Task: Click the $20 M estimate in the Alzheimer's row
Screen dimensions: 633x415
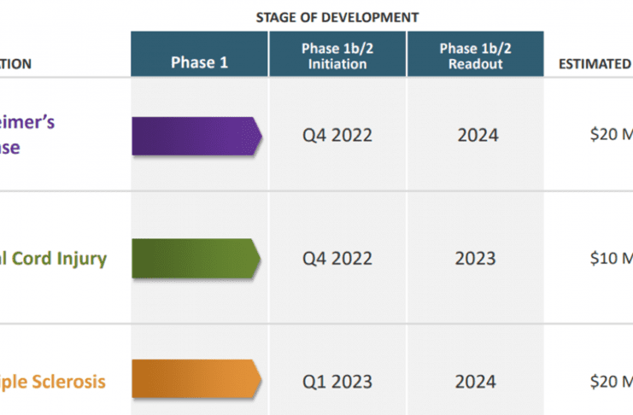Action: pos(611,136)
